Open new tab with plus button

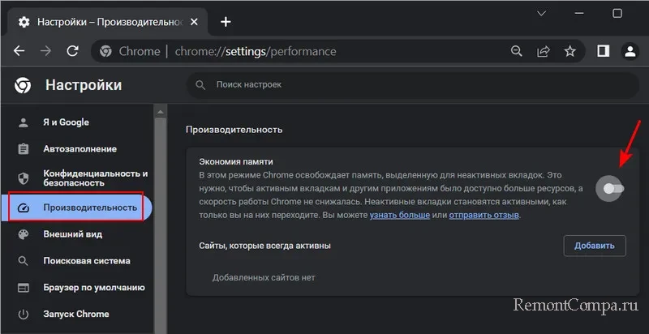click(226, 21)
